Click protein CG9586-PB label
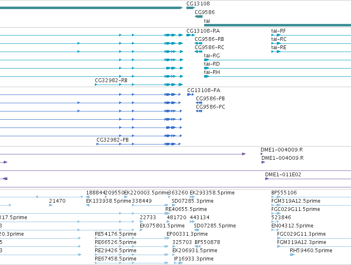Viewport: 351px width, 265px height. point(210,99)
